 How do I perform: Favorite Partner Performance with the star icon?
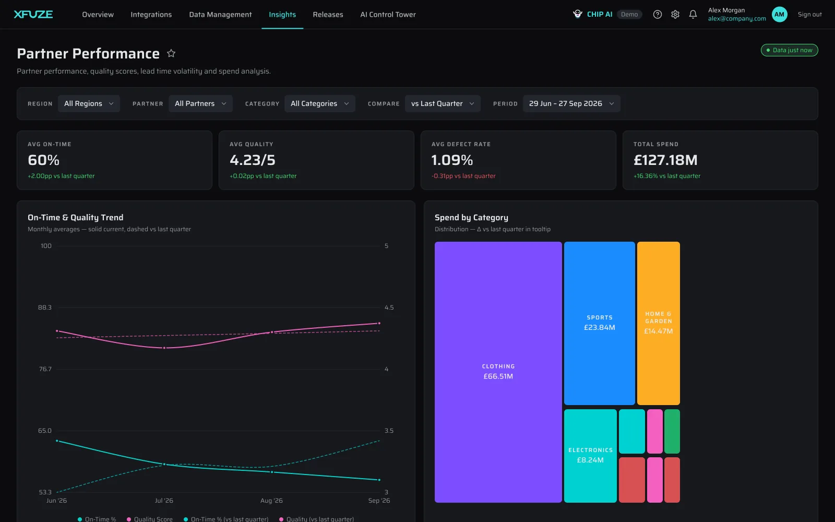171,53
